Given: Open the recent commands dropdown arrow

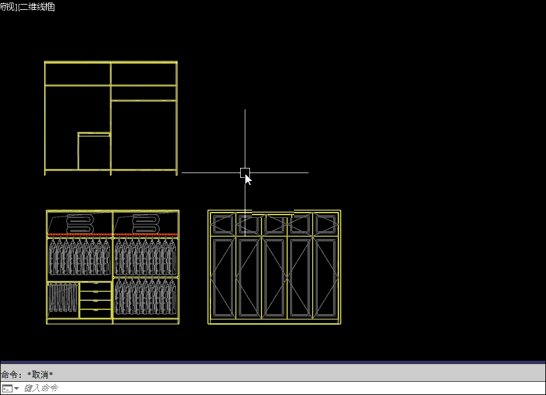Looking at the screenshot, I should pyautogui.click(x=16, y=388).
